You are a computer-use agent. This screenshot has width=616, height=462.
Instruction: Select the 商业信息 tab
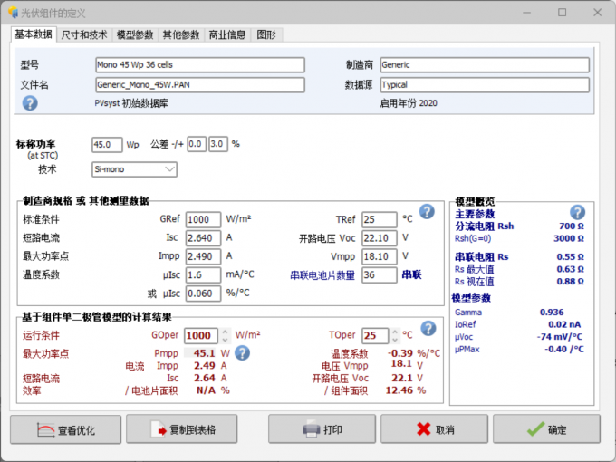(227, 35)
